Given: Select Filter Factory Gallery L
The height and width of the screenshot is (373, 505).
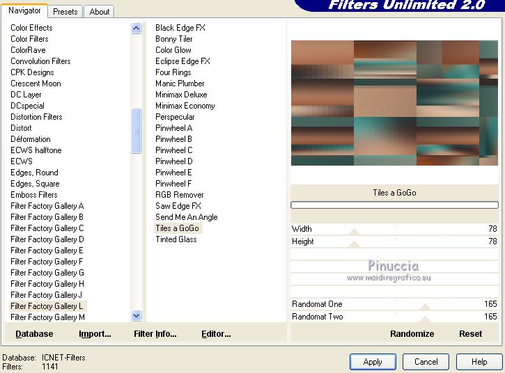Looking at the screenshot, I should tap(47, 306).
